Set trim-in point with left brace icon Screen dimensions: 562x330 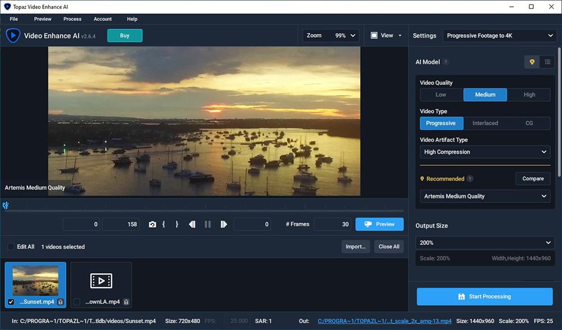pyautogui.click(x=164, y=224)
